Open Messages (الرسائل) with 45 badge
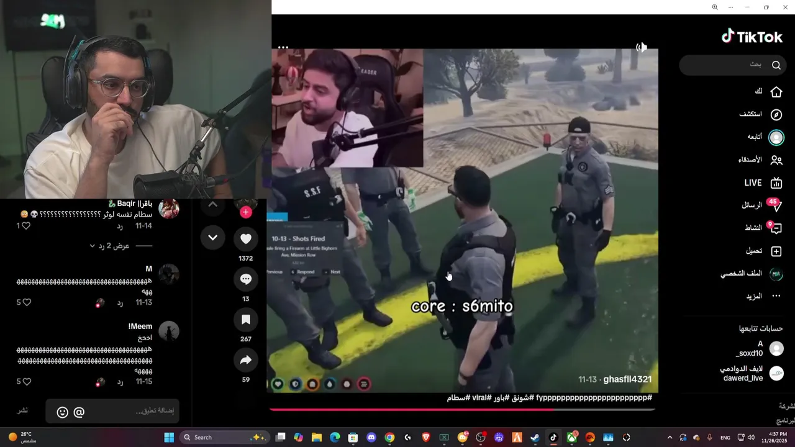 point(761,205)
